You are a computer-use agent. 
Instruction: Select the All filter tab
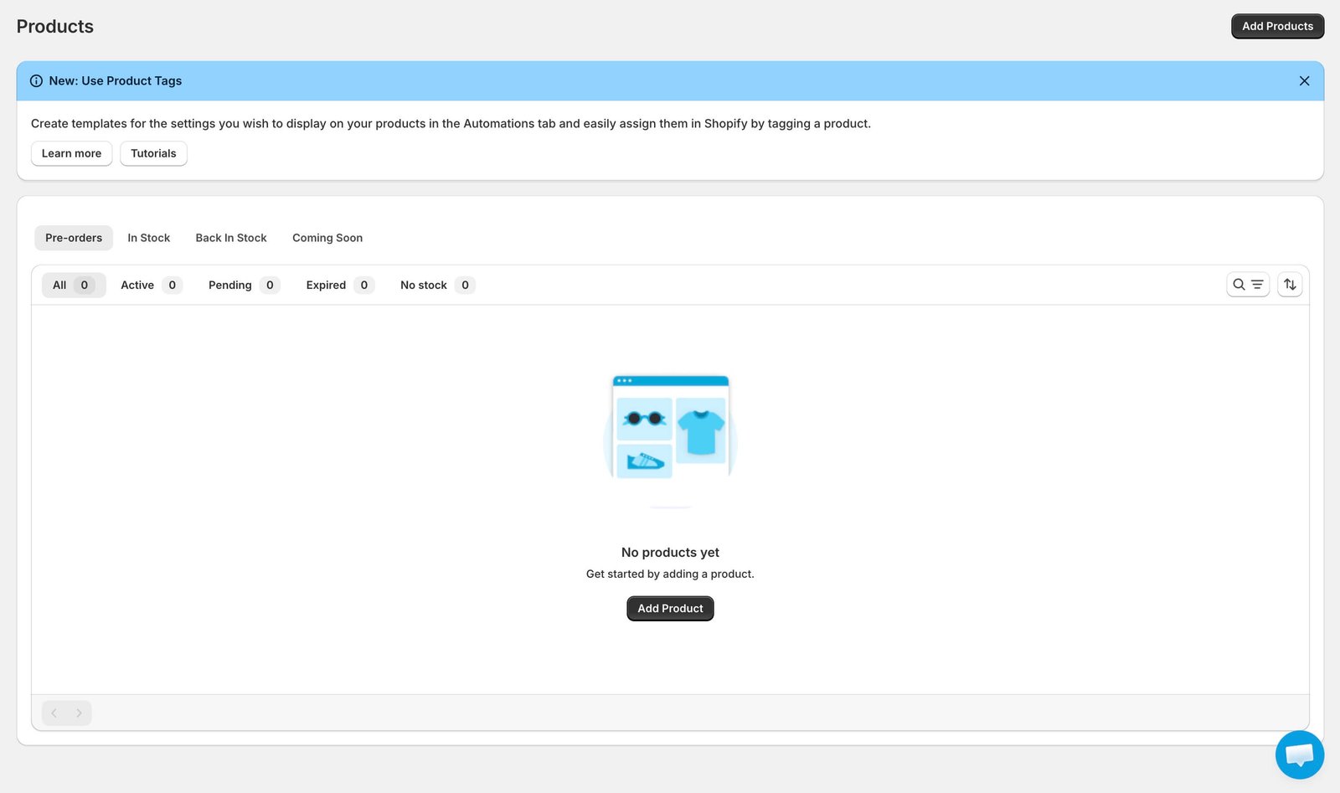(x=74, y=285)
